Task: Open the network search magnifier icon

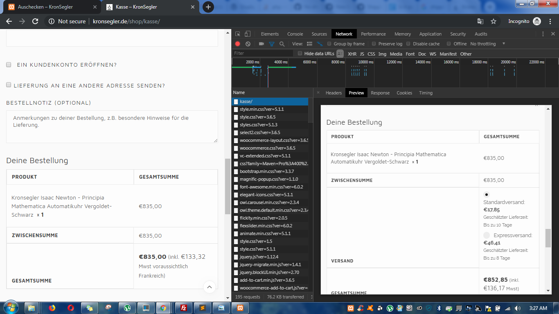Action: (x=282, y=44)
